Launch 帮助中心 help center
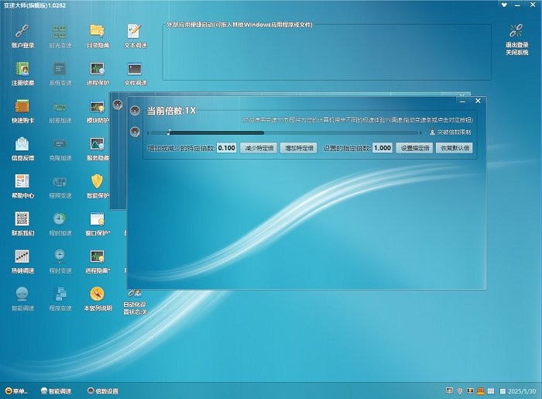This screenshot has width=542, height=399. tap(22, 182)
